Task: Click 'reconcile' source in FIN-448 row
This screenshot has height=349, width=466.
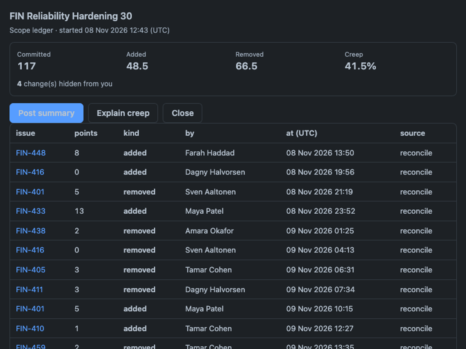Action: click(x=416, y=153)
